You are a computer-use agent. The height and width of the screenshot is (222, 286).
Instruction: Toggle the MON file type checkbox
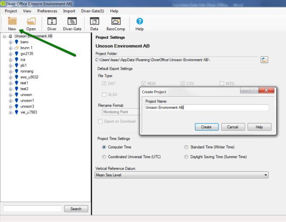[x=143, y=84]
